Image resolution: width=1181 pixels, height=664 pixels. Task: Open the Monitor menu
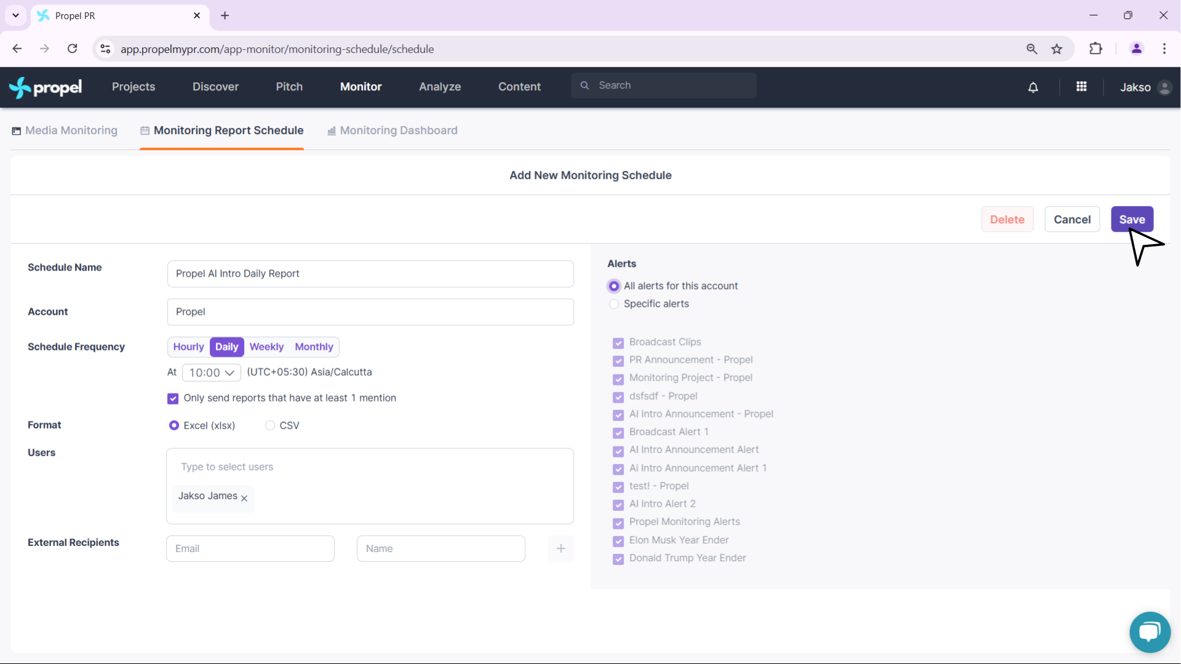(361, 87)
